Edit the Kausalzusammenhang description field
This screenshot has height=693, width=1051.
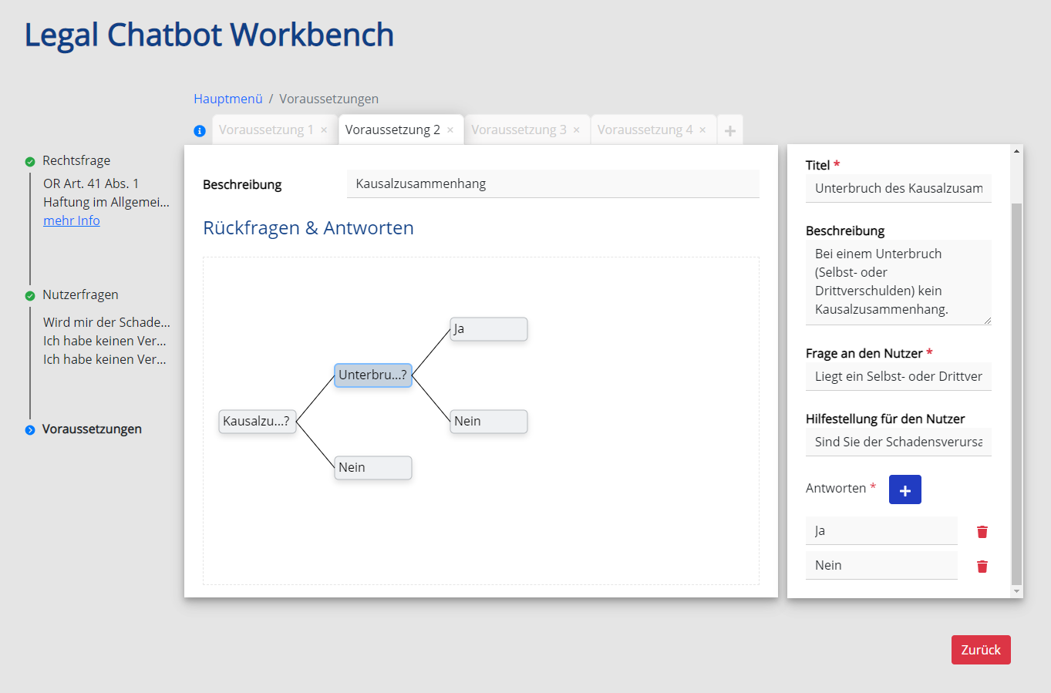(x=553, y=183)
